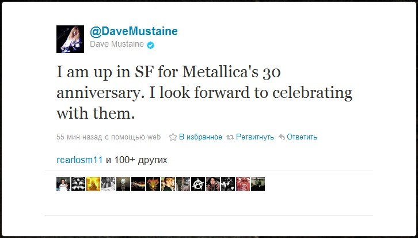The image size is (418, 238).
Task: Open the red screaming face avatar
Action: coord(243,184)
